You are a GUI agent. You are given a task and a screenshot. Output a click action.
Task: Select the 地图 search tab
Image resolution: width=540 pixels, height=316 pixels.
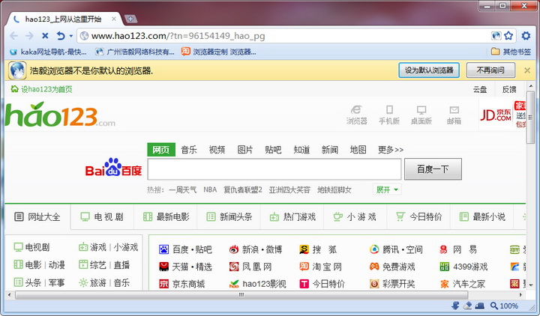coord(358,150)
